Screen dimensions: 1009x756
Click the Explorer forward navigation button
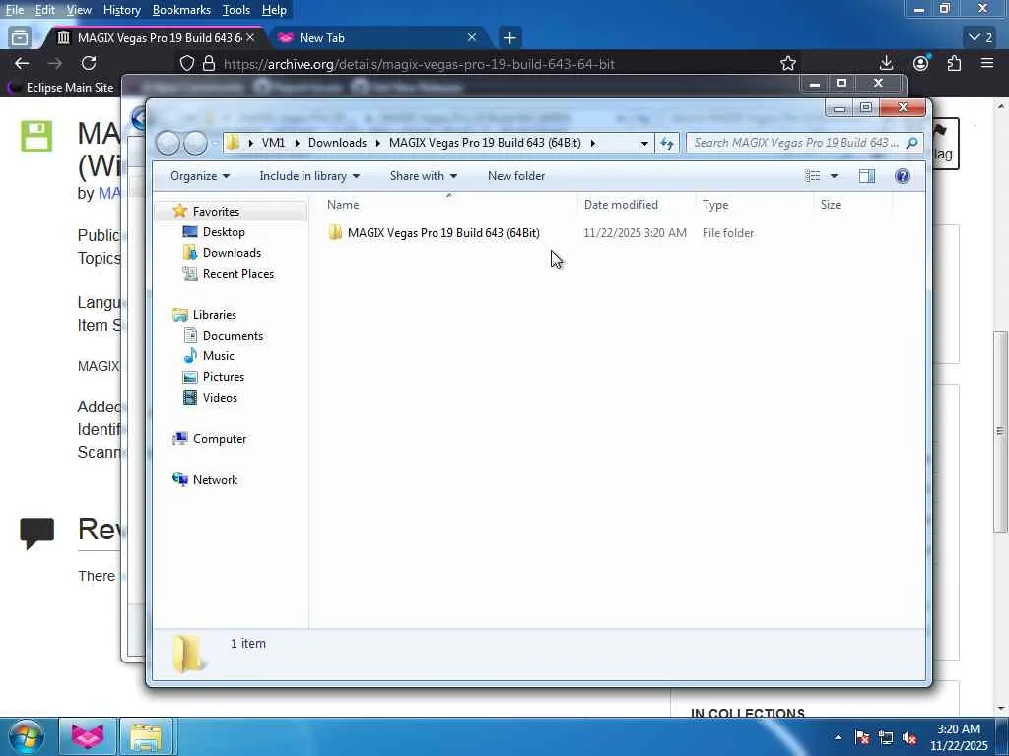click(196, 143)
